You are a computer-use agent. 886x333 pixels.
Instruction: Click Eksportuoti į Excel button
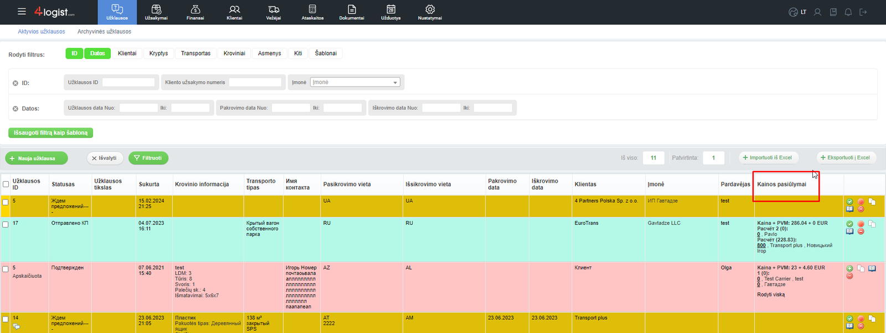(x=845, y=158)
